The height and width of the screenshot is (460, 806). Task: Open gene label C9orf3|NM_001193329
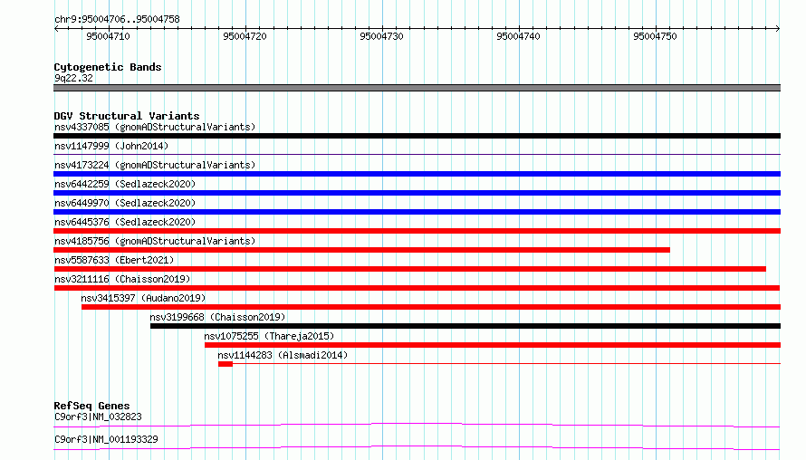[x=106, y=439]
